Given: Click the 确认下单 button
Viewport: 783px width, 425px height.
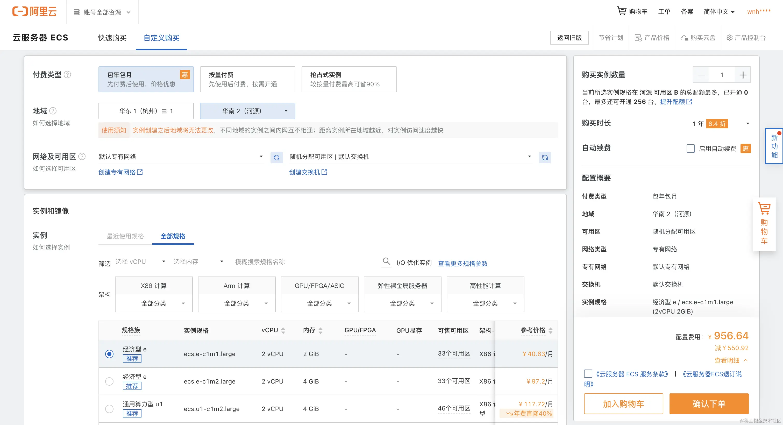Looking at the screenshot, I should (x=709, y=404).
